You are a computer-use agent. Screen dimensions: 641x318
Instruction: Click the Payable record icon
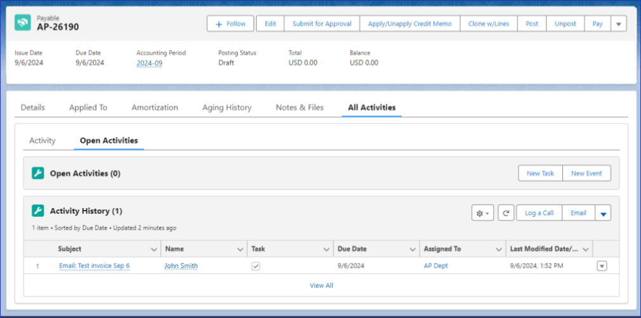tap(23, 23)
